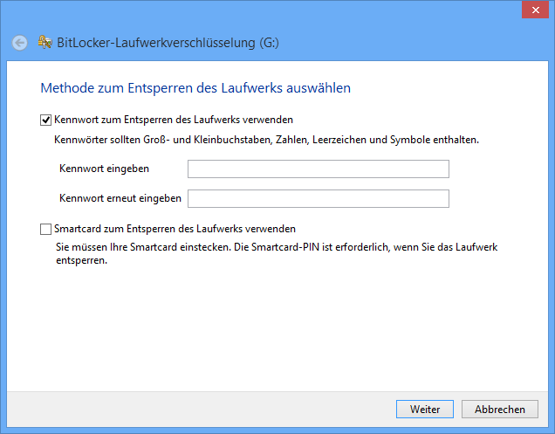
Task: Close the BitLocker dialog with the red X
Action: [535, 10]
